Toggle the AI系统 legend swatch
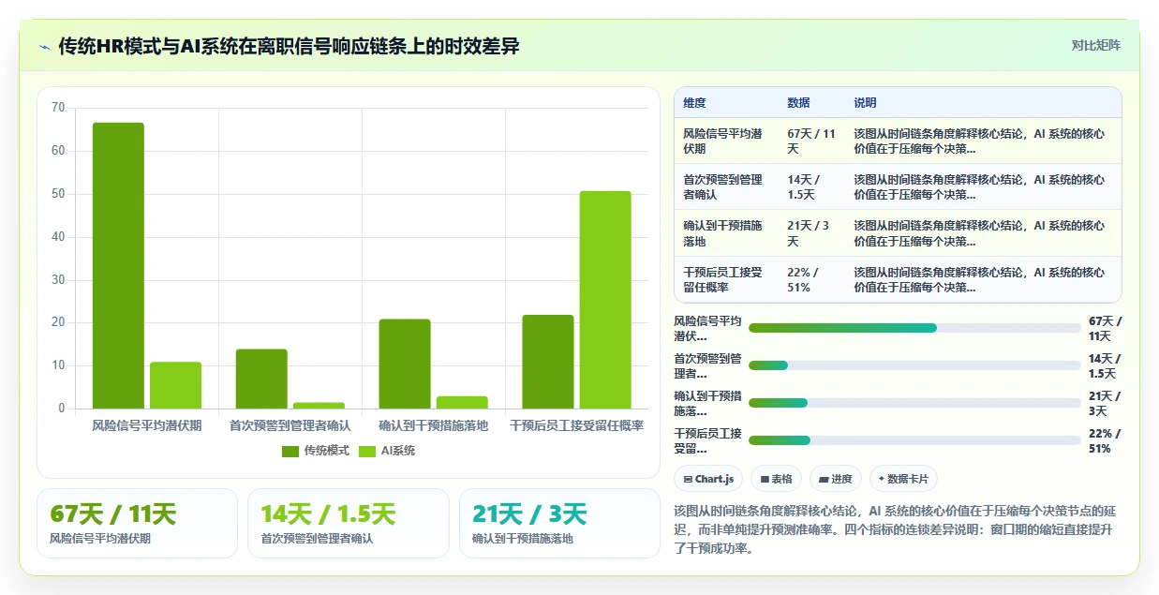The height and width of the screenshot is (595, 1159). 366,451
